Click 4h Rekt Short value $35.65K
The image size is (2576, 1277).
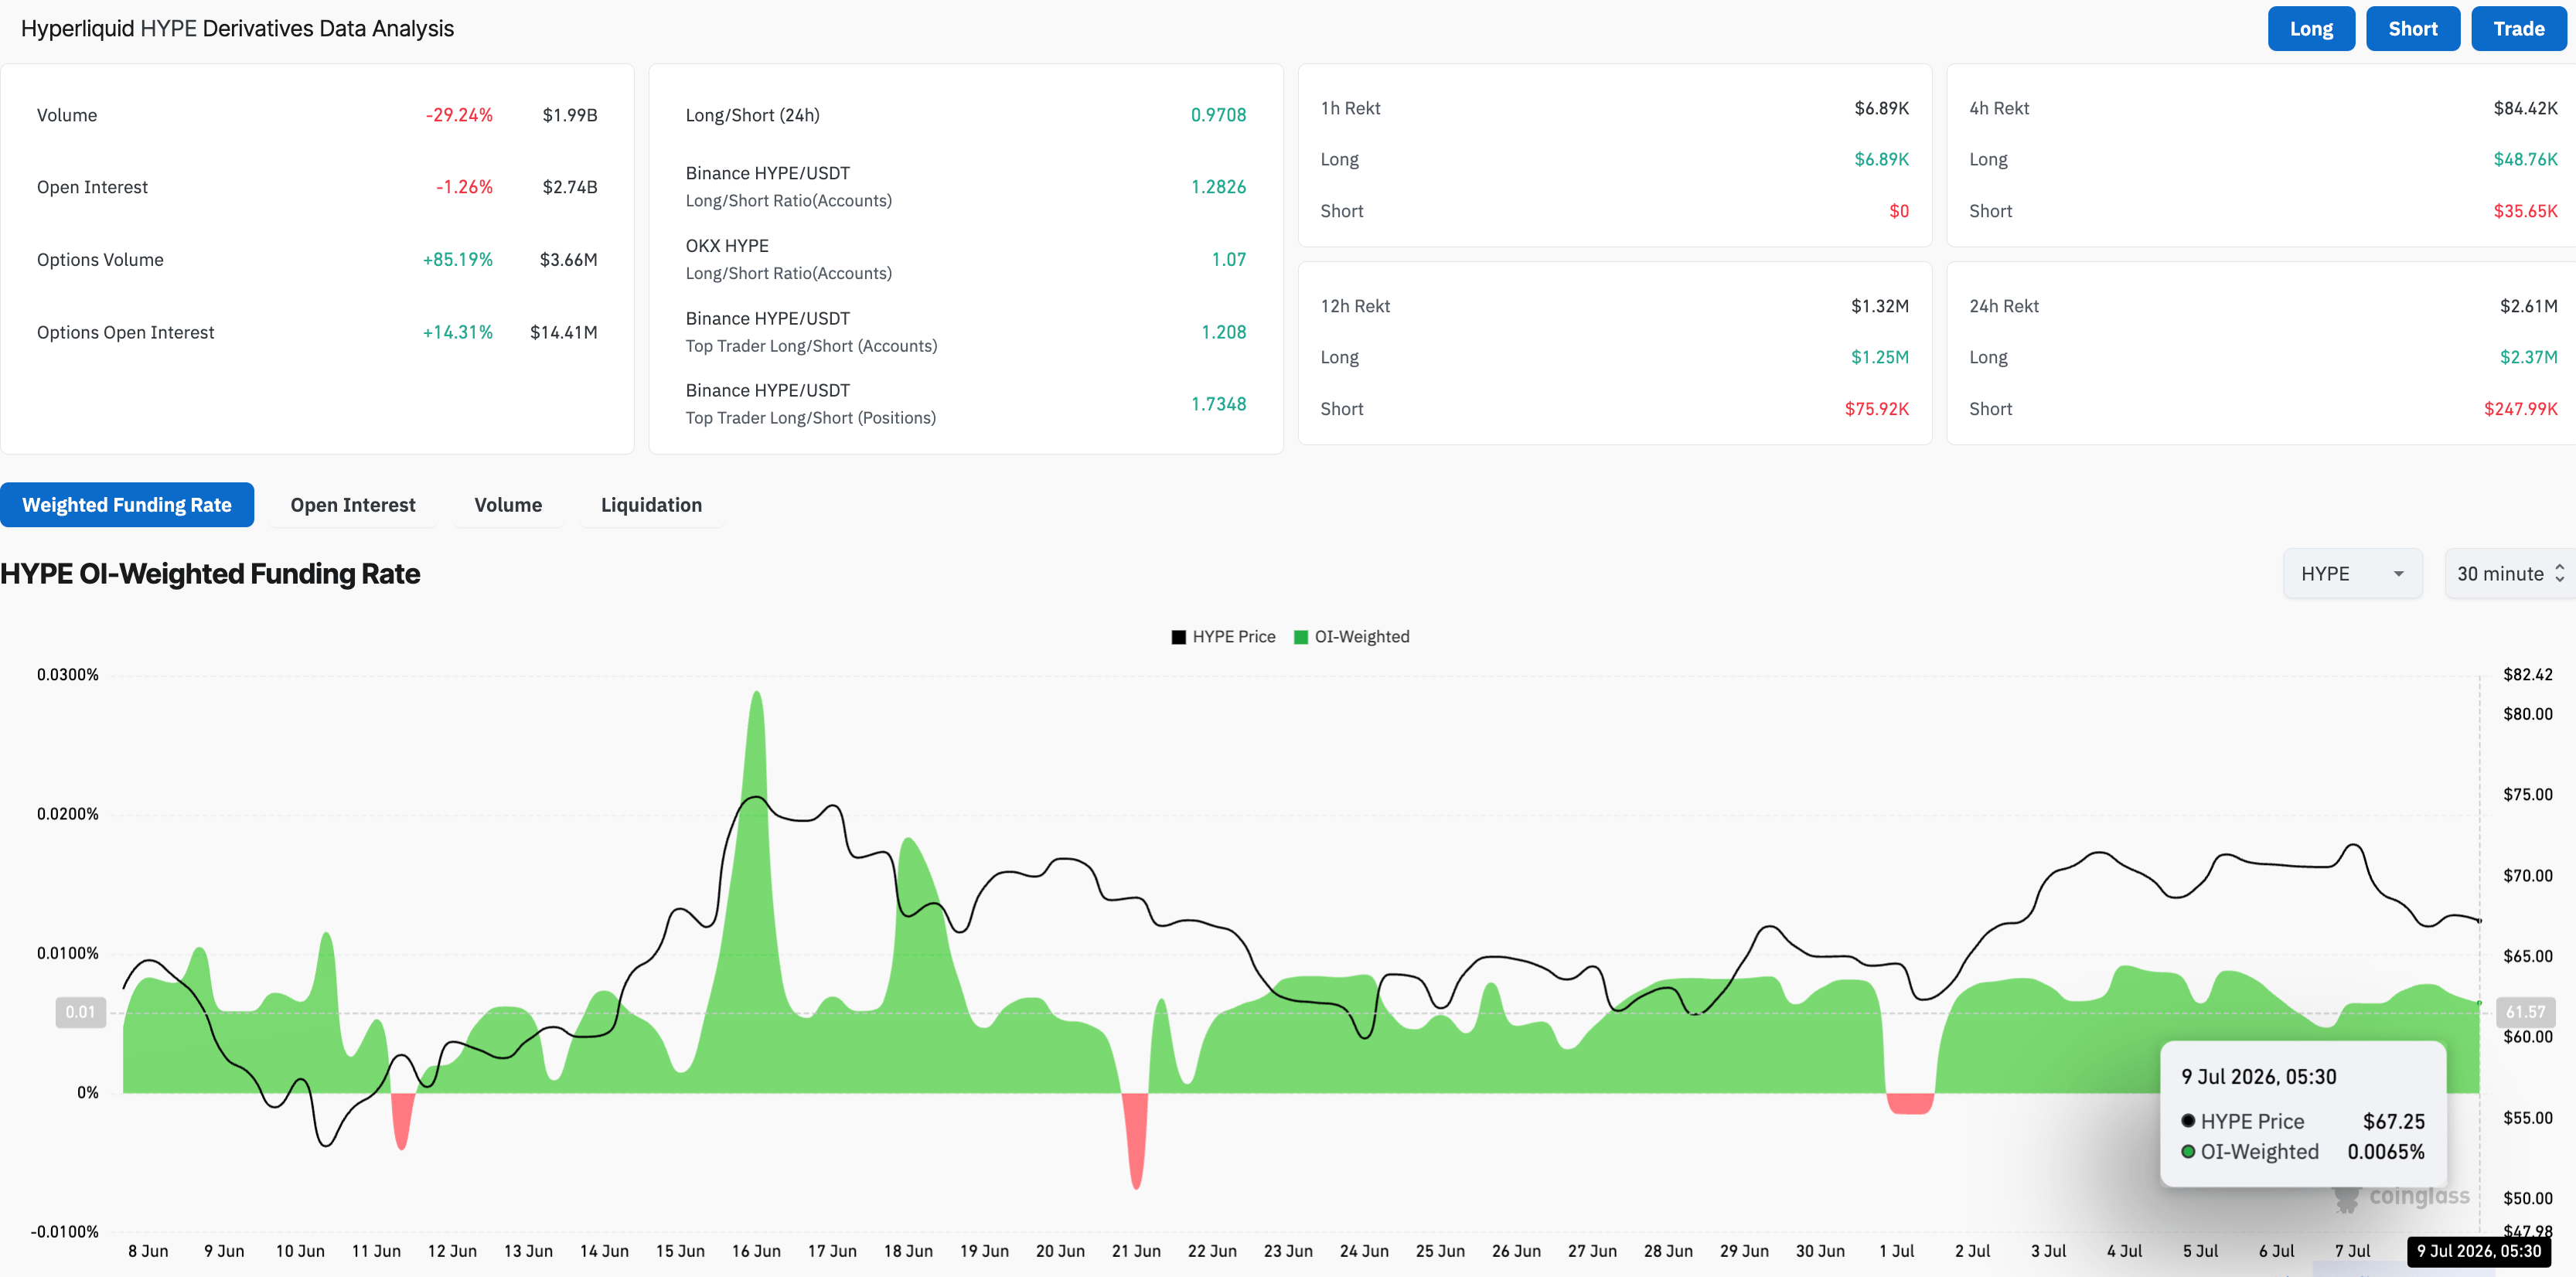pos(2526,211)
